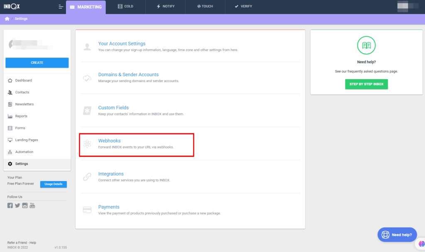The width and height of the screenshot is (425, 252).
Task: Select Automation in the sidebar
Action: click(24, 152)
